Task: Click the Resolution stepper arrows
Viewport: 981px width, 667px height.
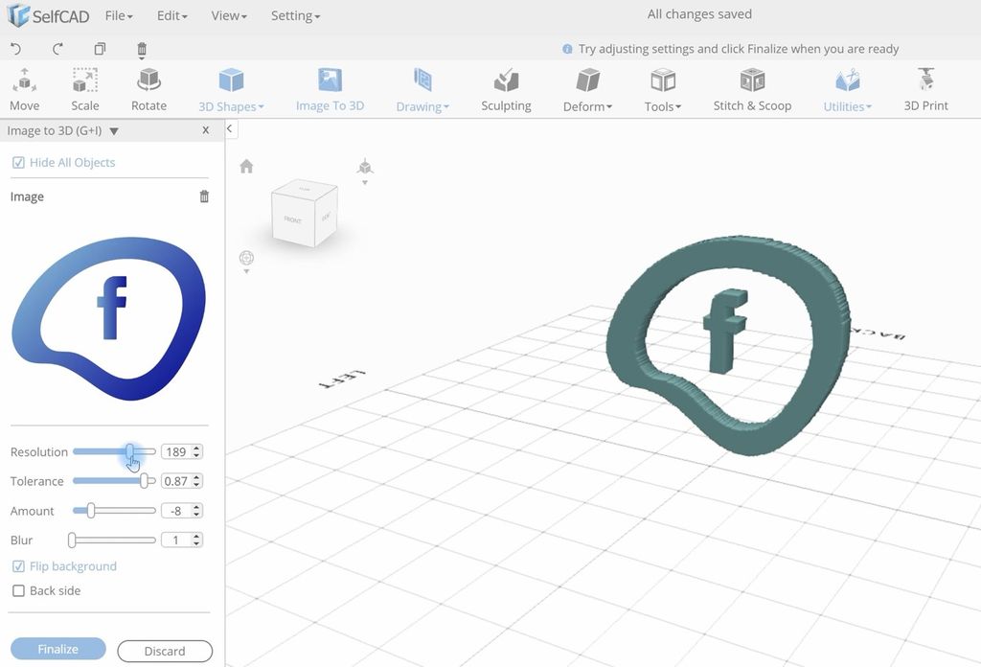Action: click(197, 451)
